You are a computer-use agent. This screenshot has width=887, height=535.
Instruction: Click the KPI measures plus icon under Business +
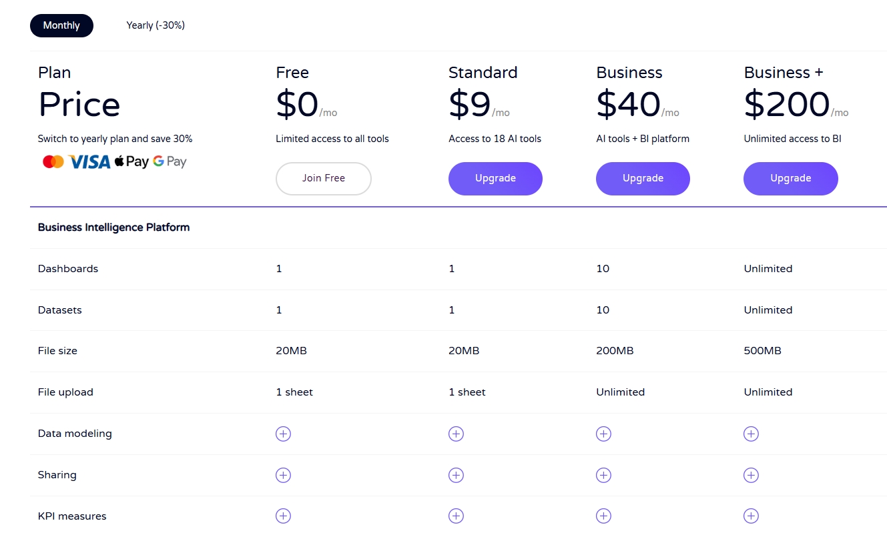point(751,516)
